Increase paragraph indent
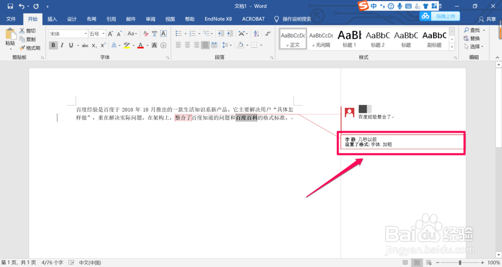Screen dimensions: 502x267 pyautogui.click(x=230, y=34)
